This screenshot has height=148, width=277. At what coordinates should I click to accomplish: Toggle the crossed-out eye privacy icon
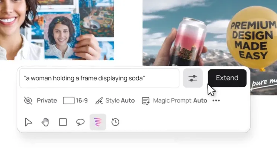[x=28, y=101]
